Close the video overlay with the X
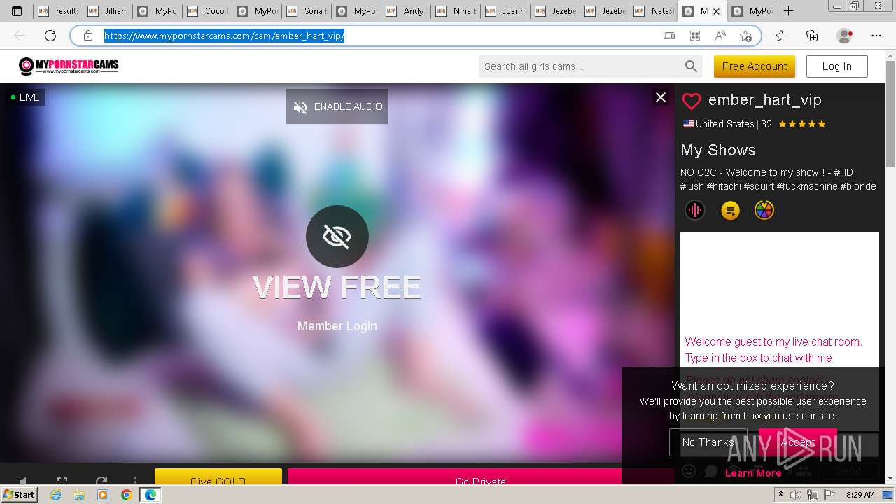The image size is (896, 504). (661, 97)
